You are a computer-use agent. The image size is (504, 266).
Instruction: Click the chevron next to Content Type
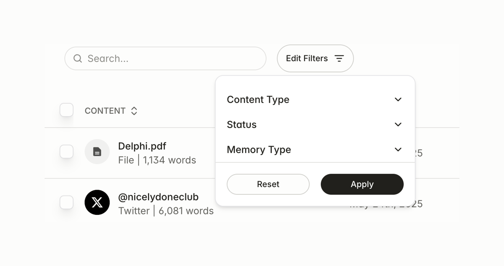click(x=398, y=99)
